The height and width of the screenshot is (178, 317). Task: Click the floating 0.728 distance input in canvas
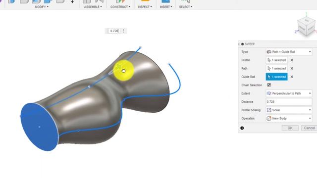tap(114, 31)
